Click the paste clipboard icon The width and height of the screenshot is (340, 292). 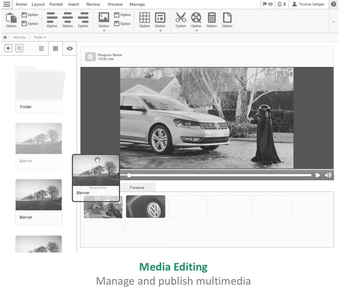(x=11, y=18)
